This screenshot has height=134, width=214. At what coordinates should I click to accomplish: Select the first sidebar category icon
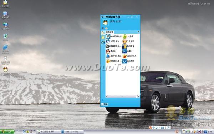tap(103, 33)
